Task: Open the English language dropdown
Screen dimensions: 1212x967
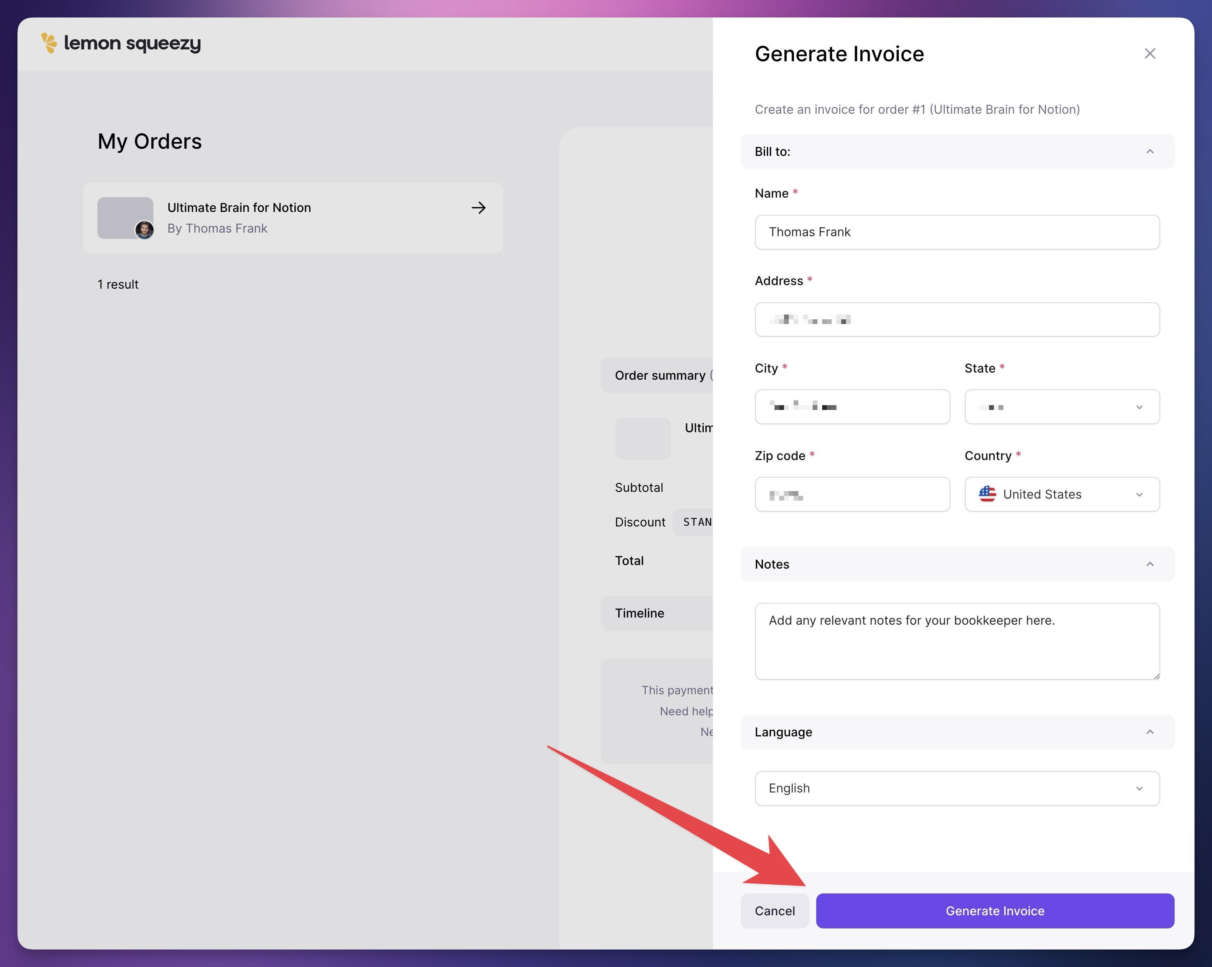Action: [957, 788]
